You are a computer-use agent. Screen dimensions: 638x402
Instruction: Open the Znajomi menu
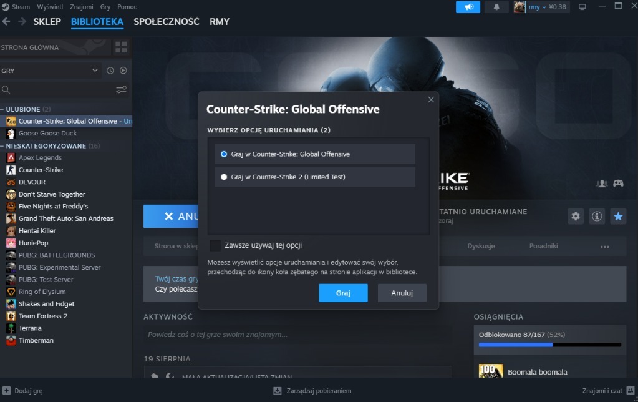tap(81, 7)
